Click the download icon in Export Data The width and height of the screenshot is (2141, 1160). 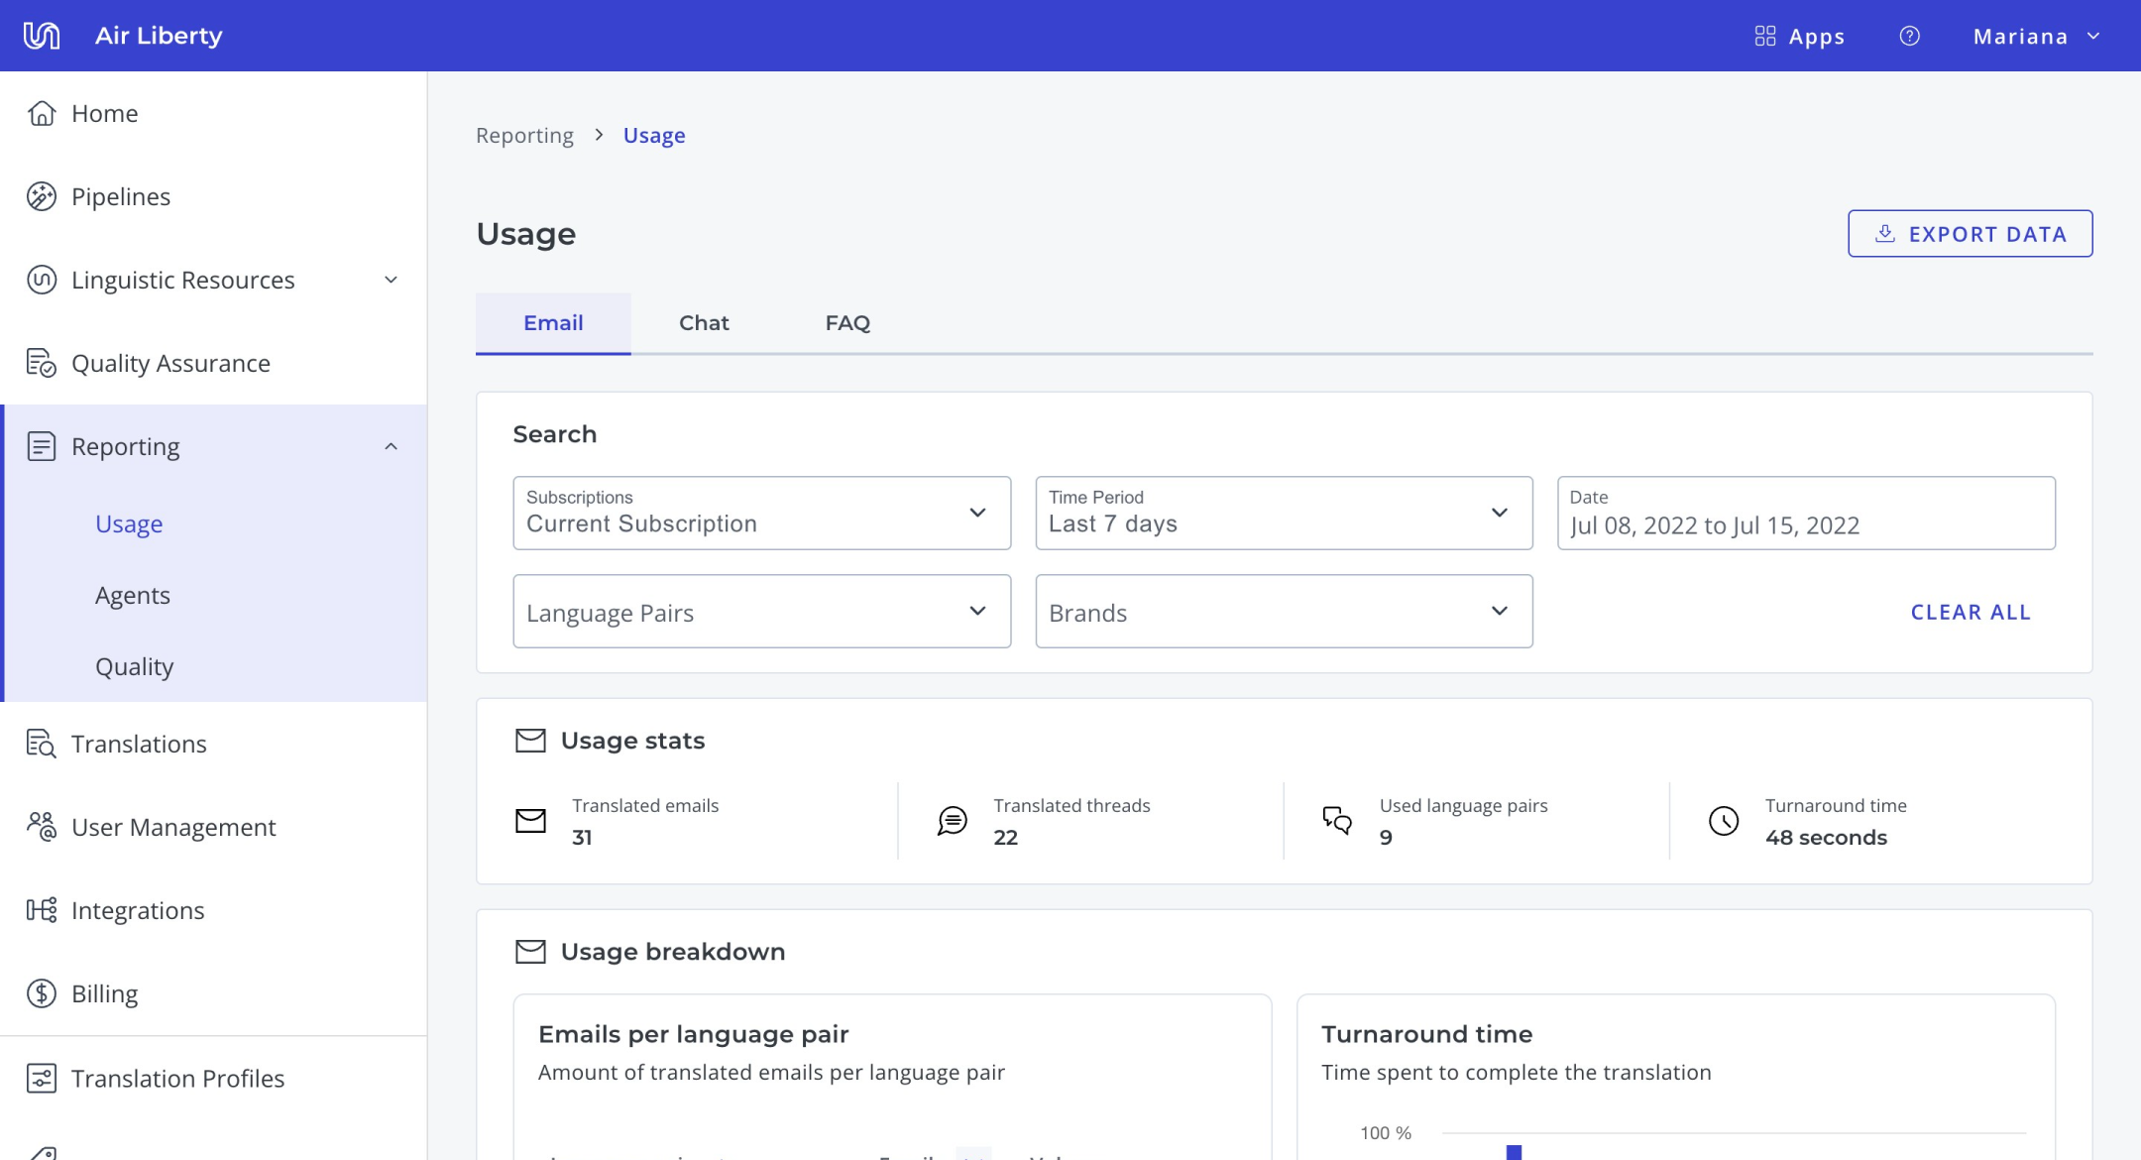tap(1885, 234)
